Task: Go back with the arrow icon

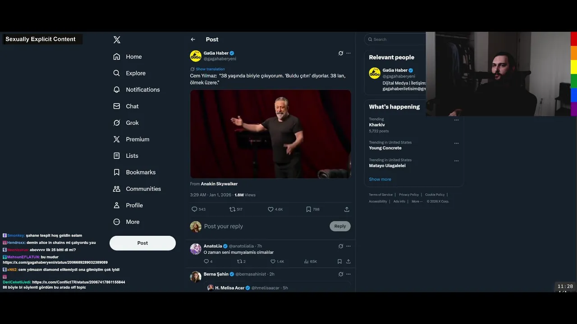Action: pyautogui.click(x=193, y=40)
